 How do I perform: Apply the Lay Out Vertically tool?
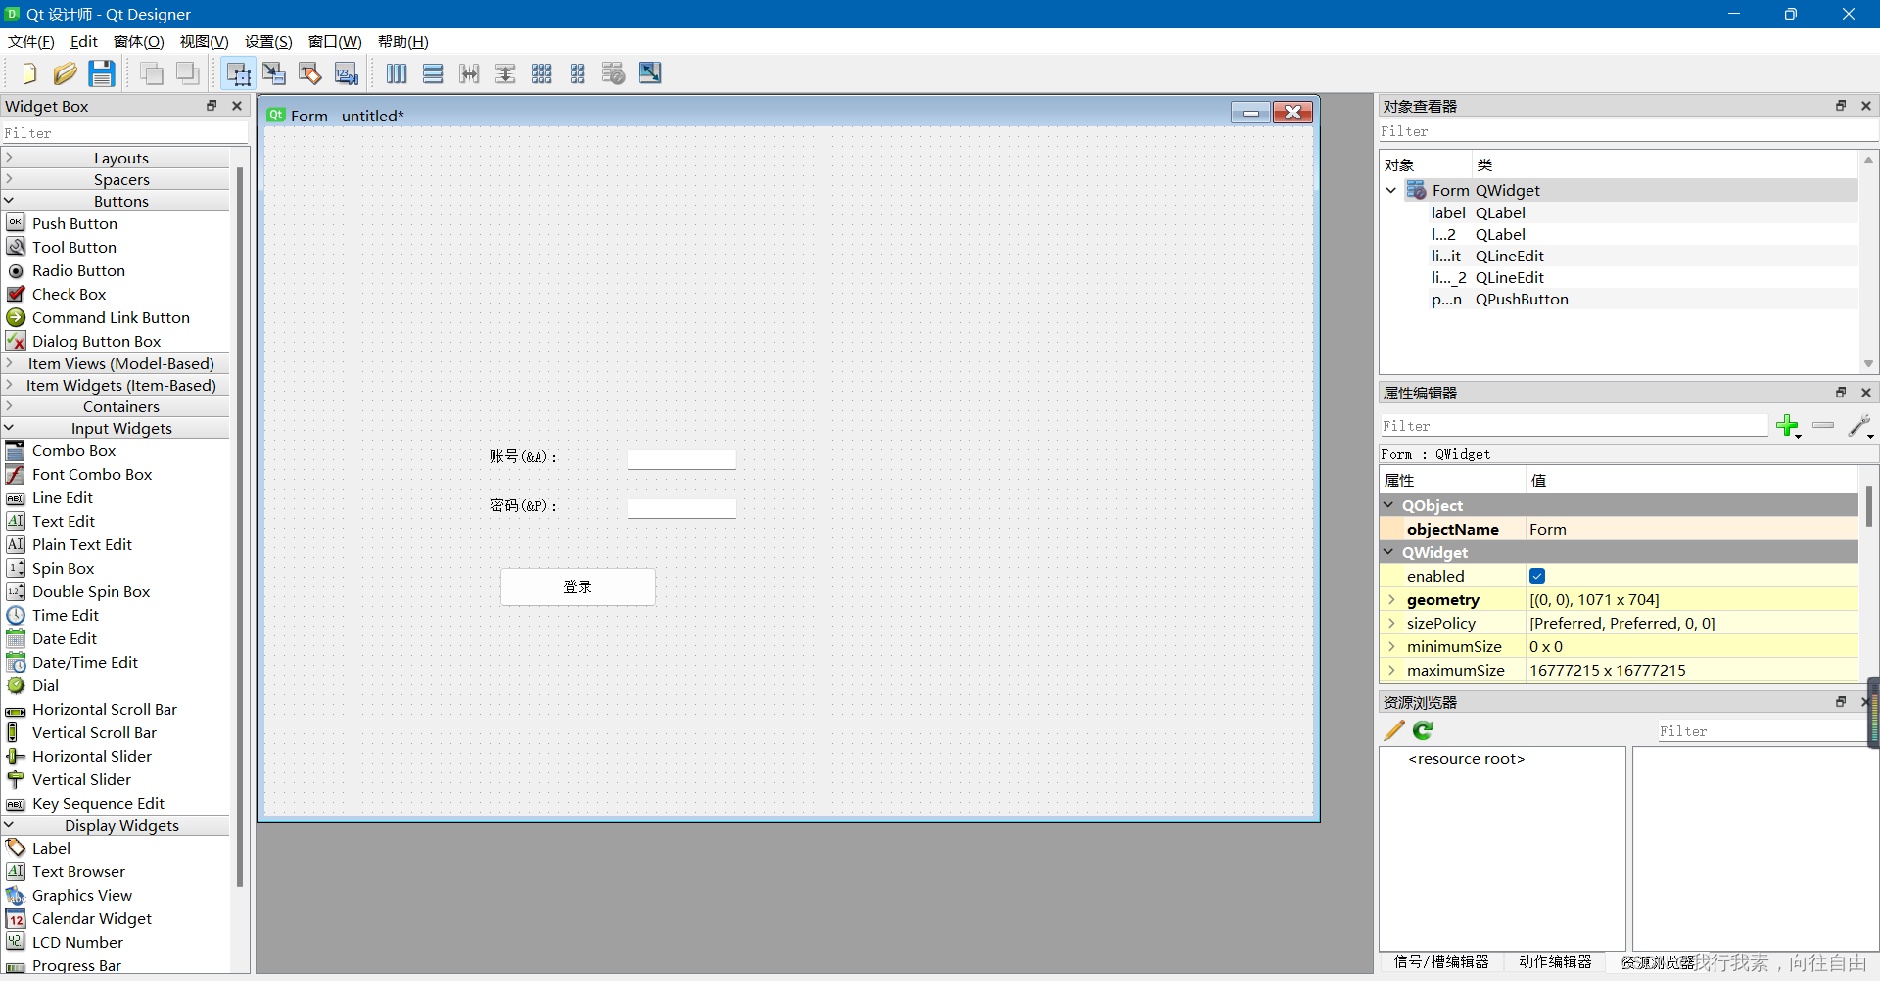click(x=433, y=73)
